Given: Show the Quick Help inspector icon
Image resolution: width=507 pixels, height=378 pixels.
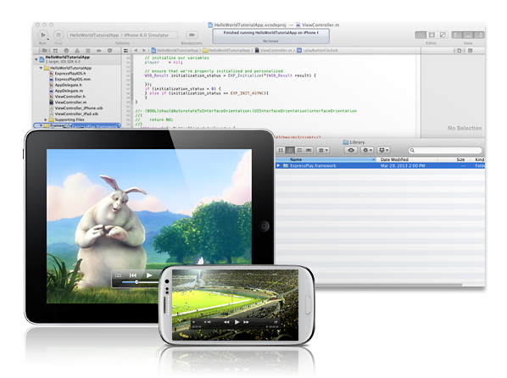Looking at the screenshot, I should [x=471, y=51].
